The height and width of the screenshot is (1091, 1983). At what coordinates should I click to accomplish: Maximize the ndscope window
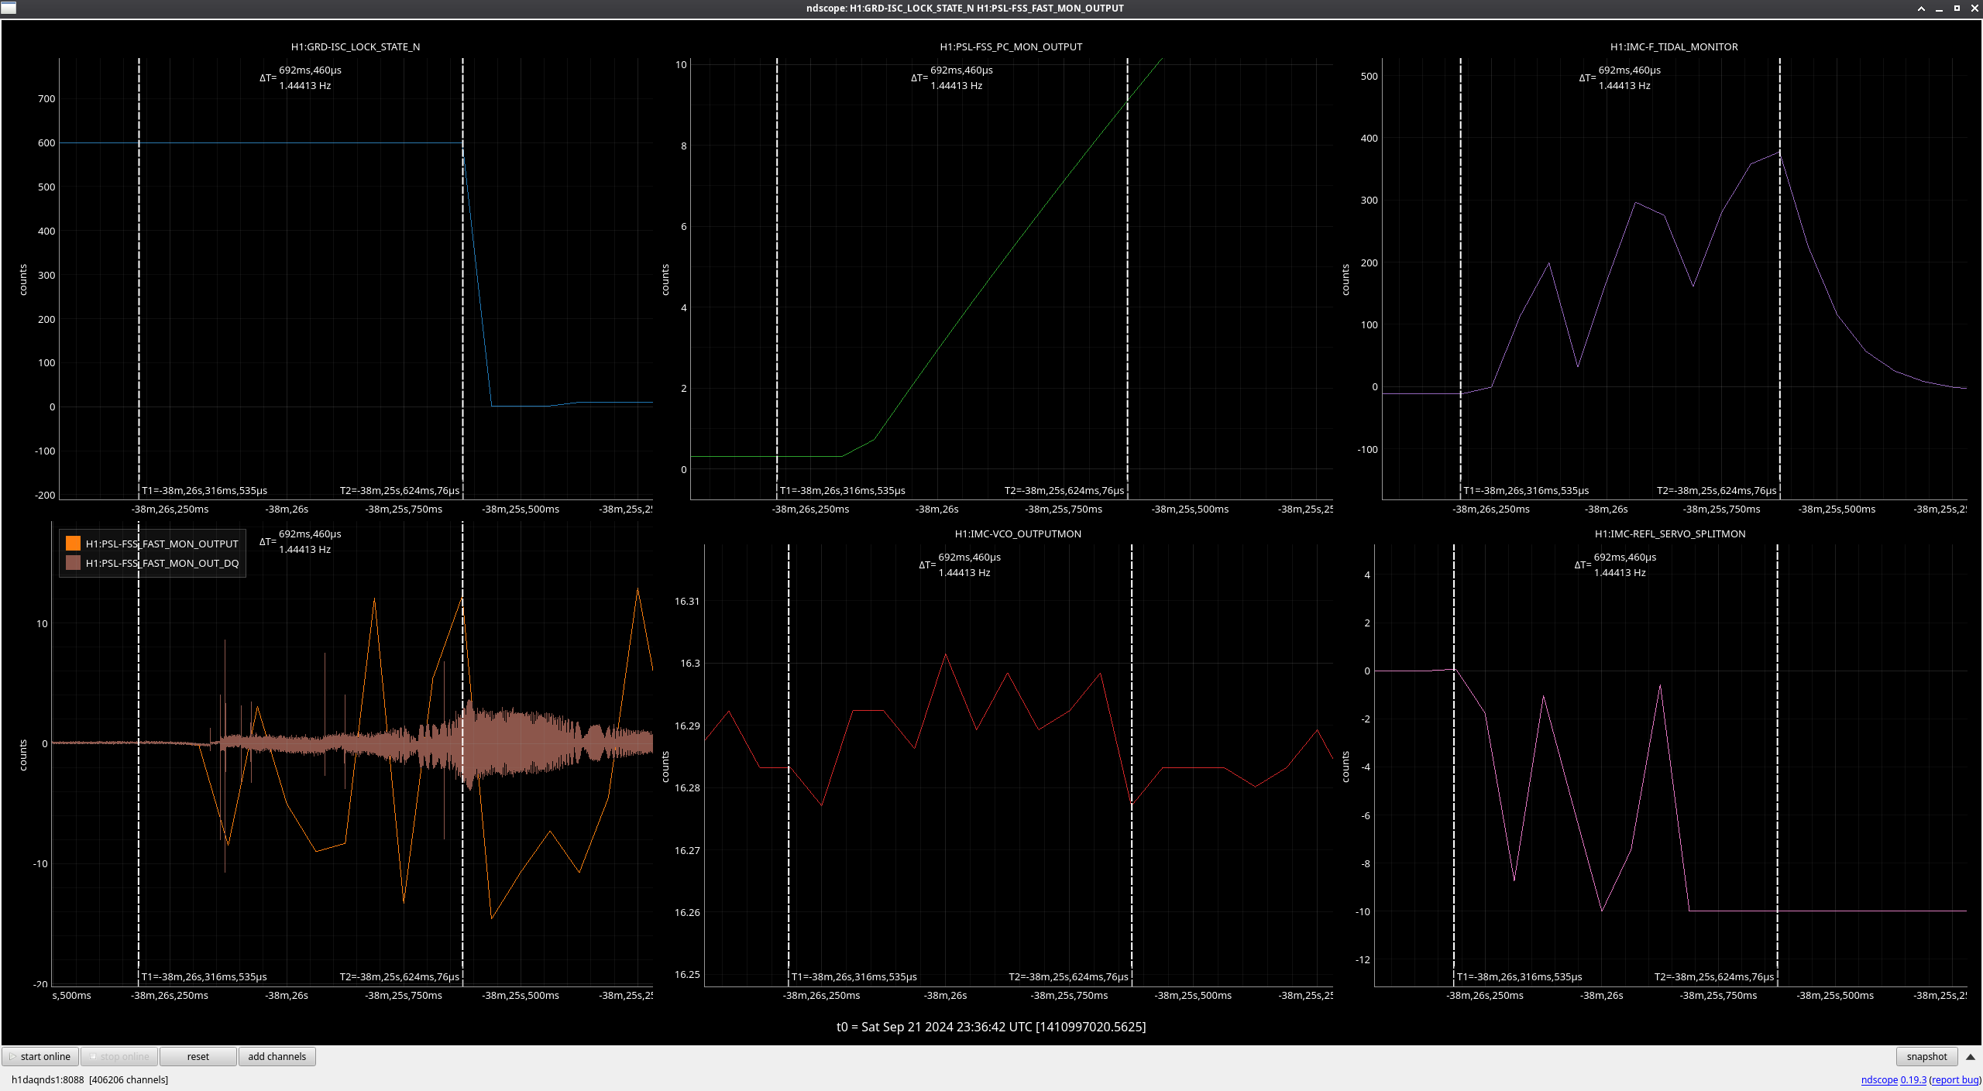pyautogui.click(x=1957, y=9)
